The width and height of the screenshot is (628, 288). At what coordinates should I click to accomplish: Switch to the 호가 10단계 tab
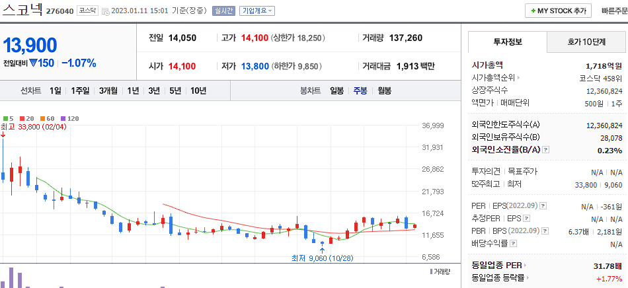pyautogui.click(x=586, y=42)
